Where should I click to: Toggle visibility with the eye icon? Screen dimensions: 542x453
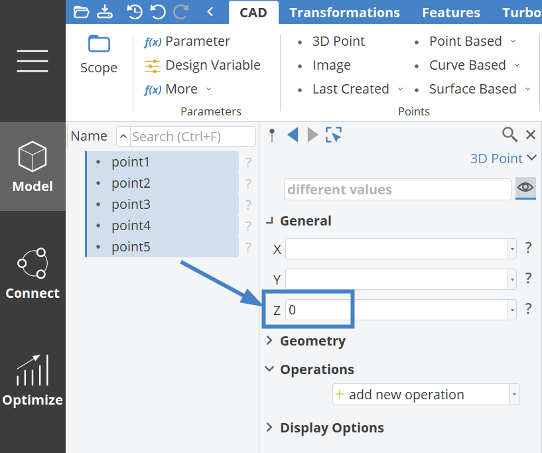point(525,188)
